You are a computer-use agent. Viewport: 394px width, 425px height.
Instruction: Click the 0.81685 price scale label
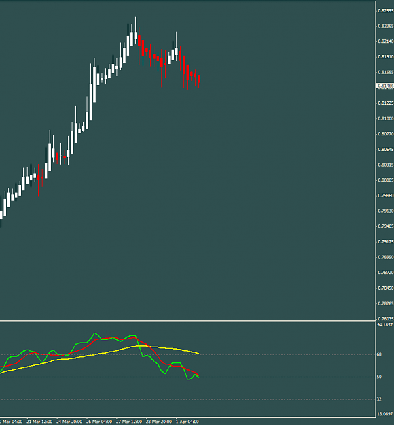point(386,72)
